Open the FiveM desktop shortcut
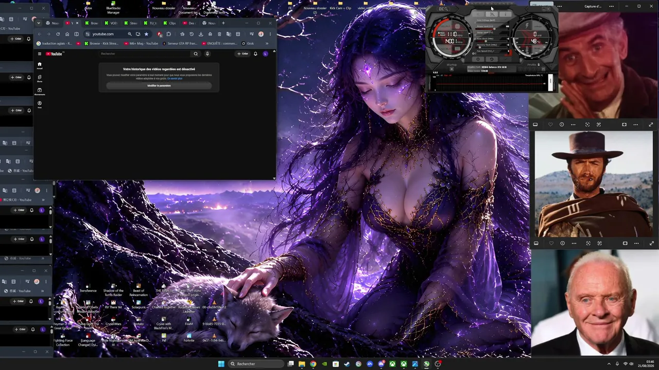The height and width of the screenshot is (370, 659). [x=189, y=321]
